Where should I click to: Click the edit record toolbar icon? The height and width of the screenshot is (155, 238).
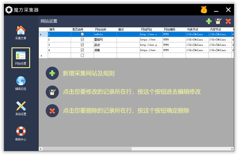218,21
